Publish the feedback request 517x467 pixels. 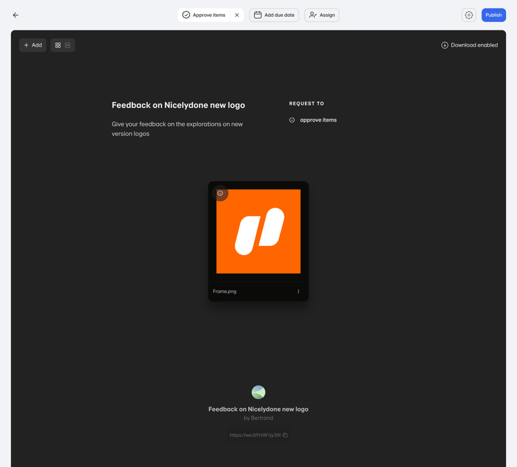tap(494, 14)
